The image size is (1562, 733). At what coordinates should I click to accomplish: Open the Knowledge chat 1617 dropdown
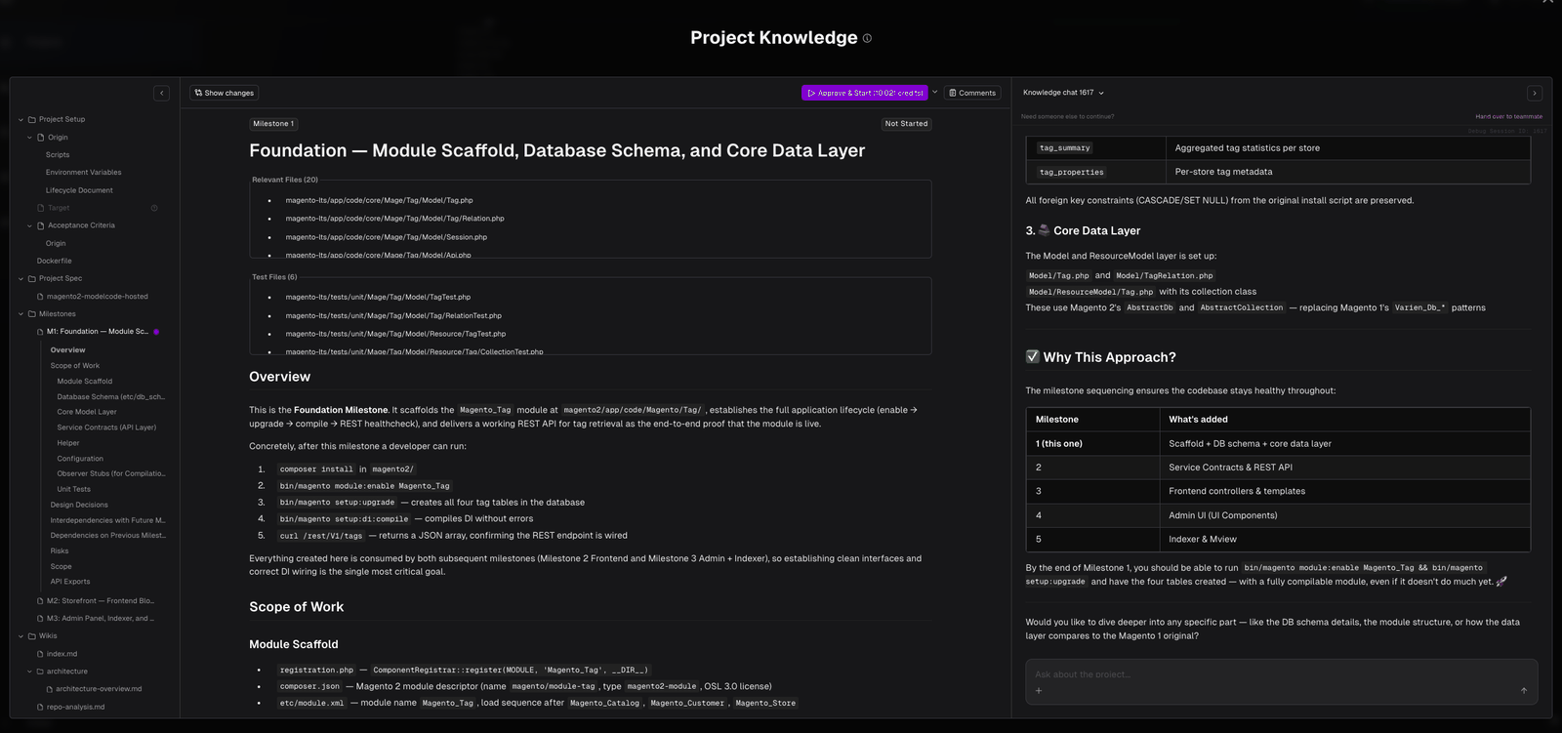(1064, 93)
